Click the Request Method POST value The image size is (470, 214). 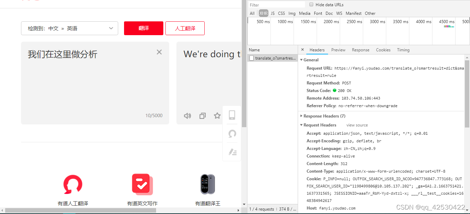347,83
